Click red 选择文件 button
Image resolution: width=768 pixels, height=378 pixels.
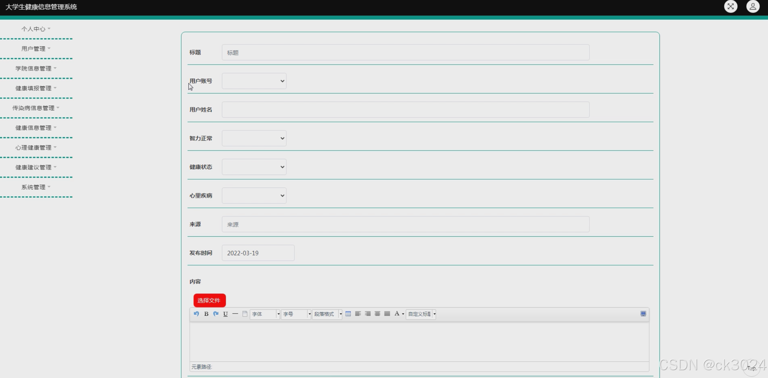pos(209,301)
